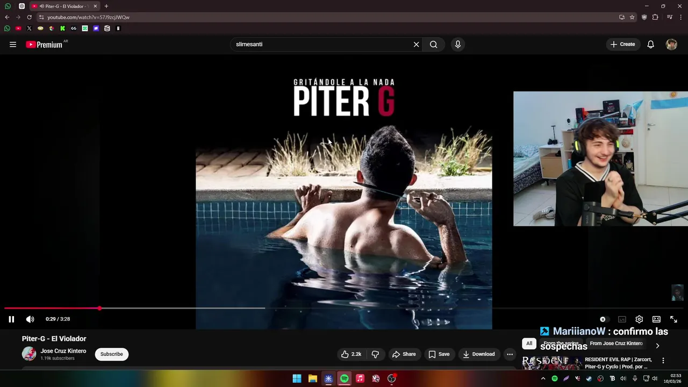The width and height of the screenshot is (688, 387).
Task: Start voice search with the microphone
Action: (458, 45)
